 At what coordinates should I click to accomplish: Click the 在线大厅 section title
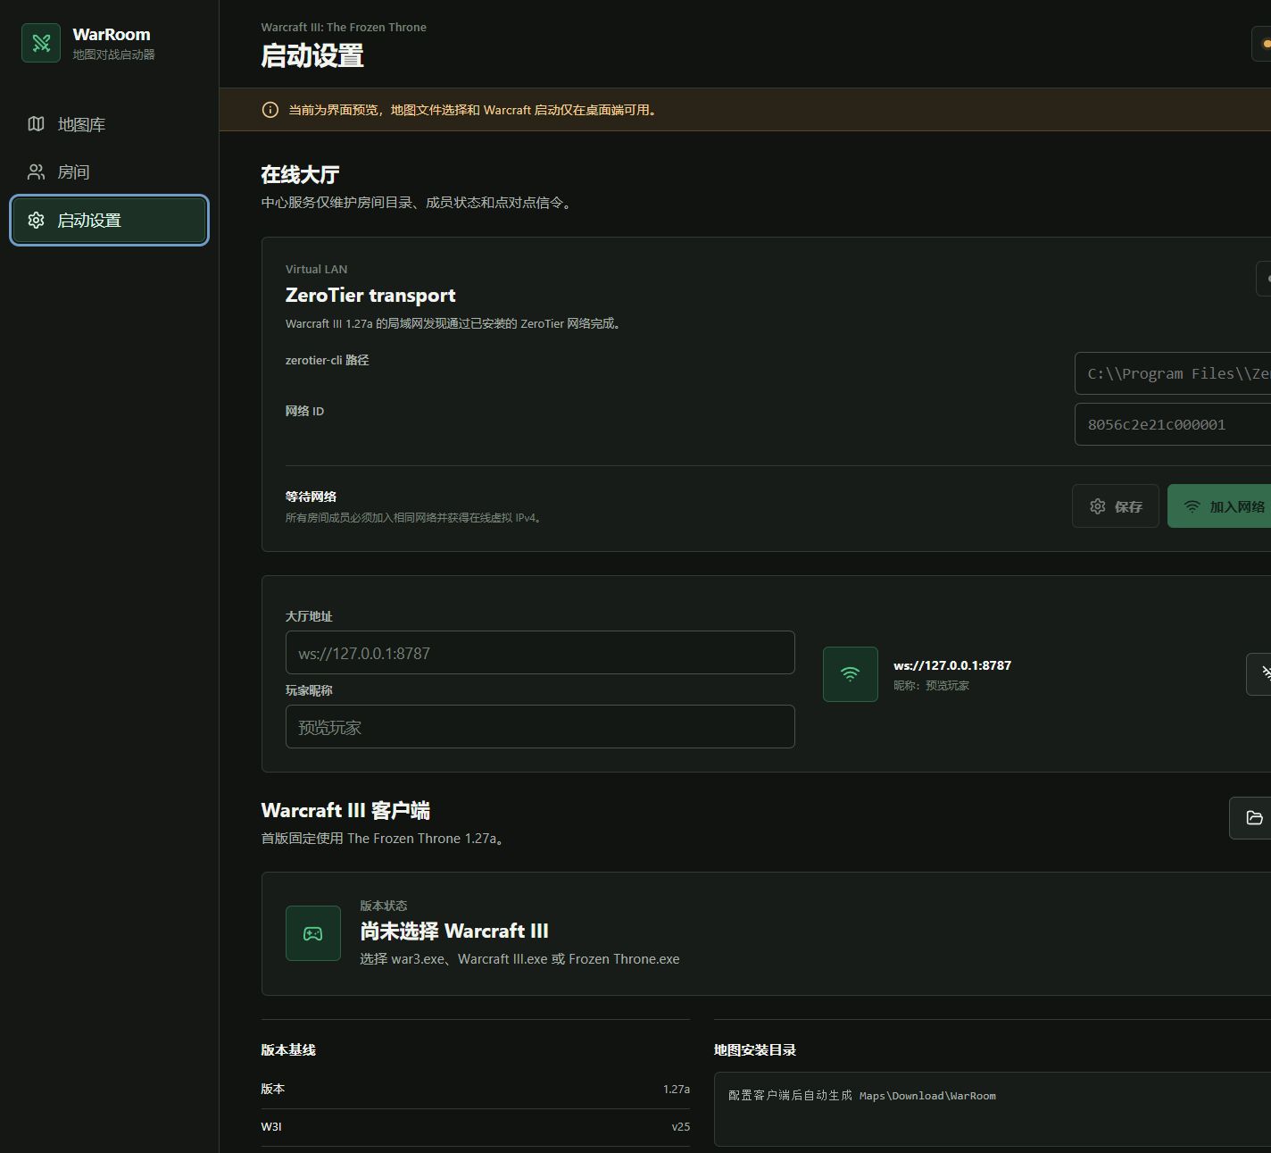(300, 174)
